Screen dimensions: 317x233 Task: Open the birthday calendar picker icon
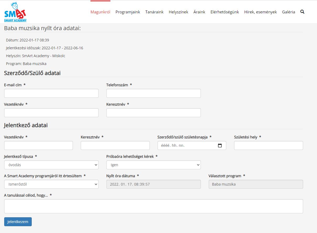(220, 146)
